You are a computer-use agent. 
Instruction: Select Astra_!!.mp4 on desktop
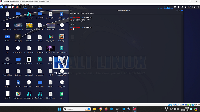(x=51, y=50)
